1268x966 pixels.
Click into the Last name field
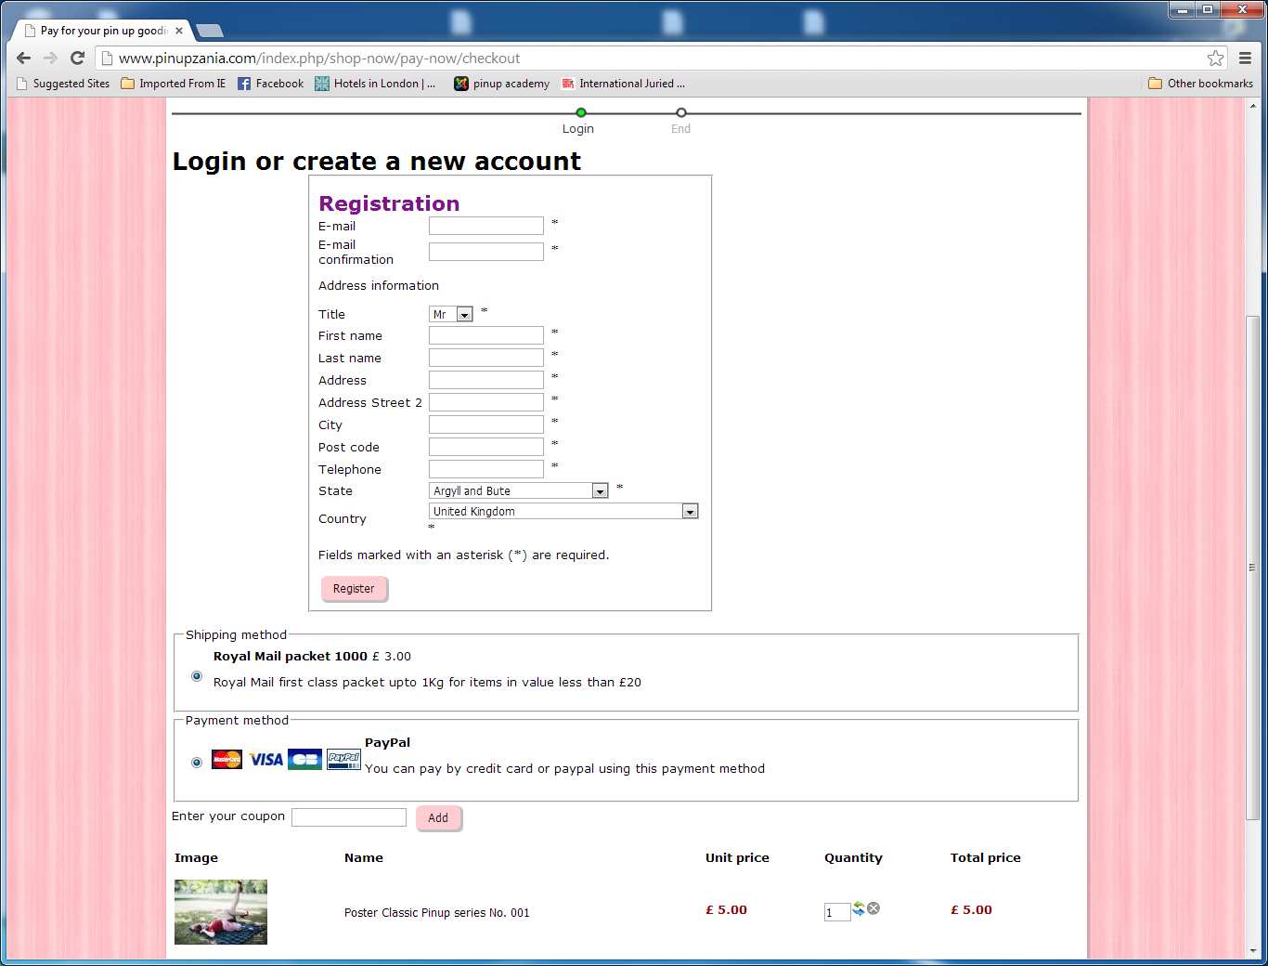coord(486,358)
